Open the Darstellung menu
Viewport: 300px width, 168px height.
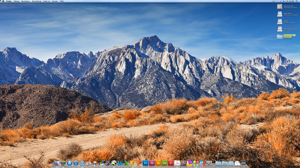pos(36,1)
